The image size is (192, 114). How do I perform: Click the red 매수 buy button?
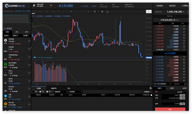pos(170,109)
